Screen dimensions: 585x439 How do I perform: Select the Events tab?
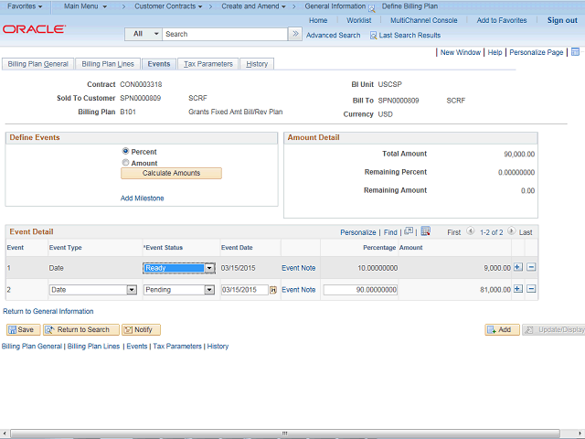[x=159, y=64]
